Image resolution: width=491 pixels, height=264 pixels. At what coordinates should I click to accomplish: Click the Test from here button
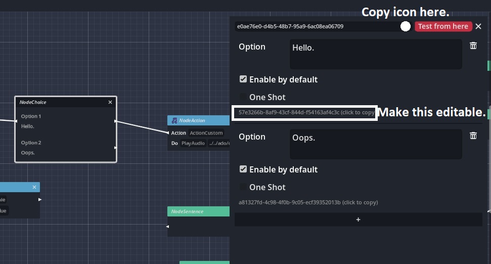[443, 26]
